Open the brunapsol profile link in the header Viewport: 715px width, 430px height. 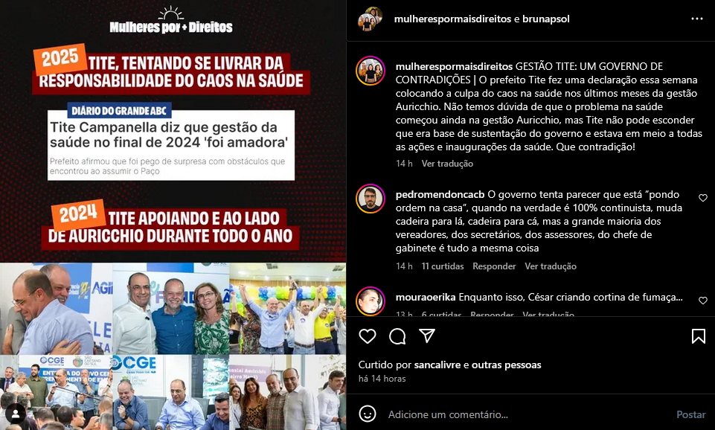coord(546,19)
